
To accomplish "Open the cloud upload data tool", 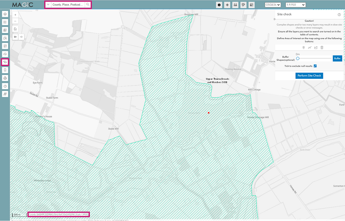I will click(x=5, y=54).
